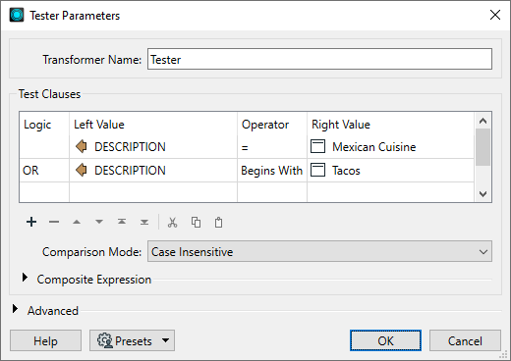
Task: Cut the selected clause
Action: click(x=172, y=223)
